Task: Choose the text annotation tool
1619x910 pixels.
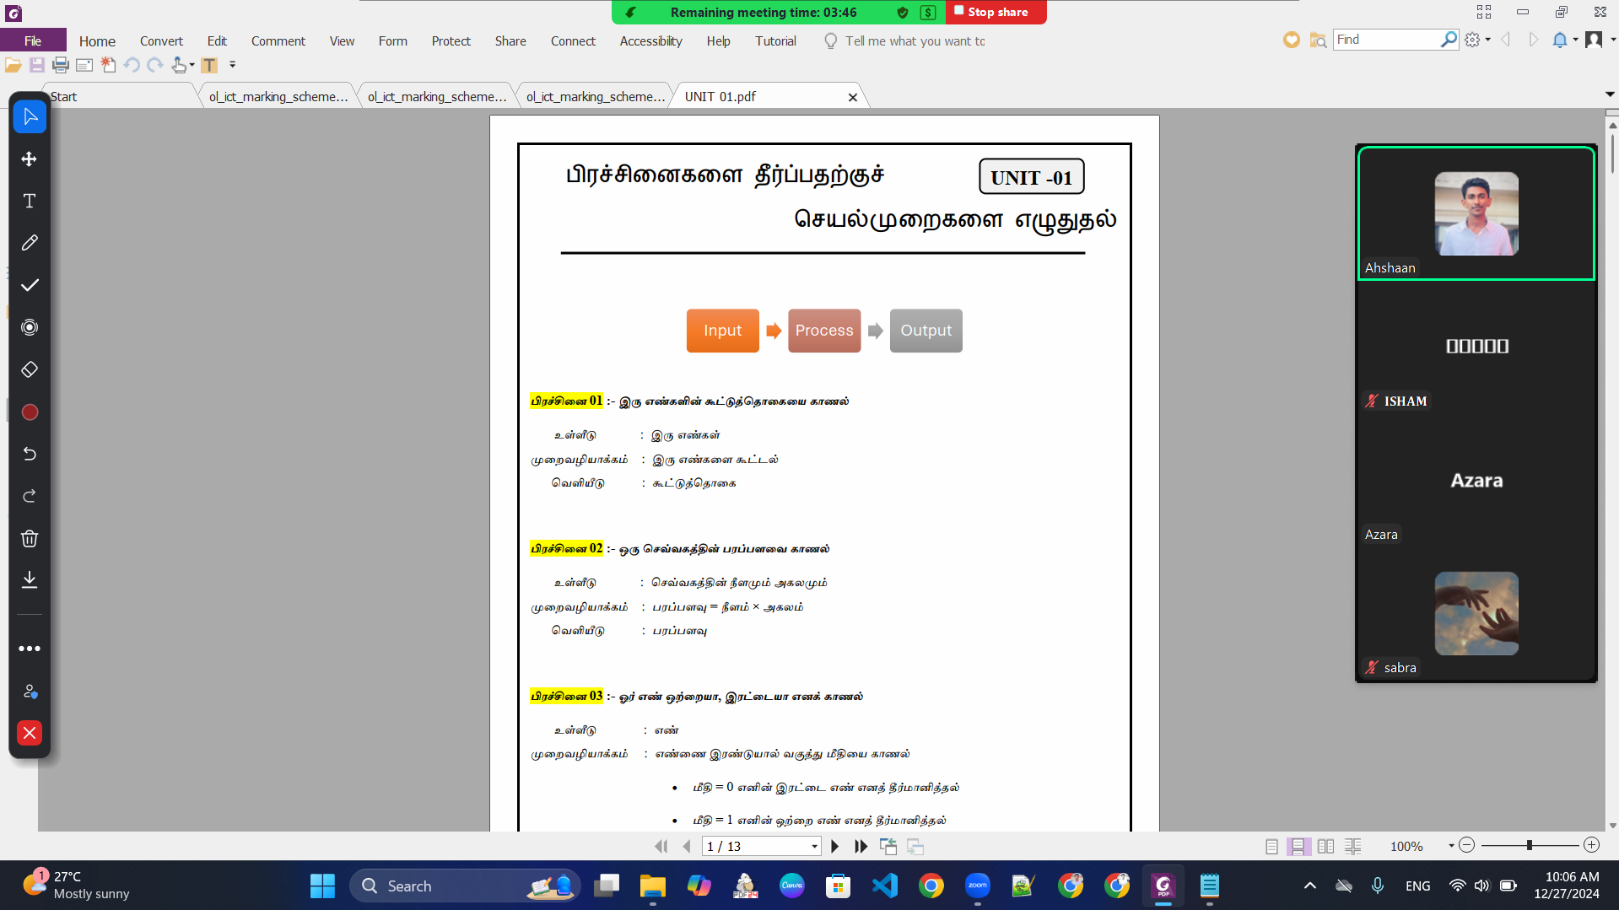Action: pos(30,202)
